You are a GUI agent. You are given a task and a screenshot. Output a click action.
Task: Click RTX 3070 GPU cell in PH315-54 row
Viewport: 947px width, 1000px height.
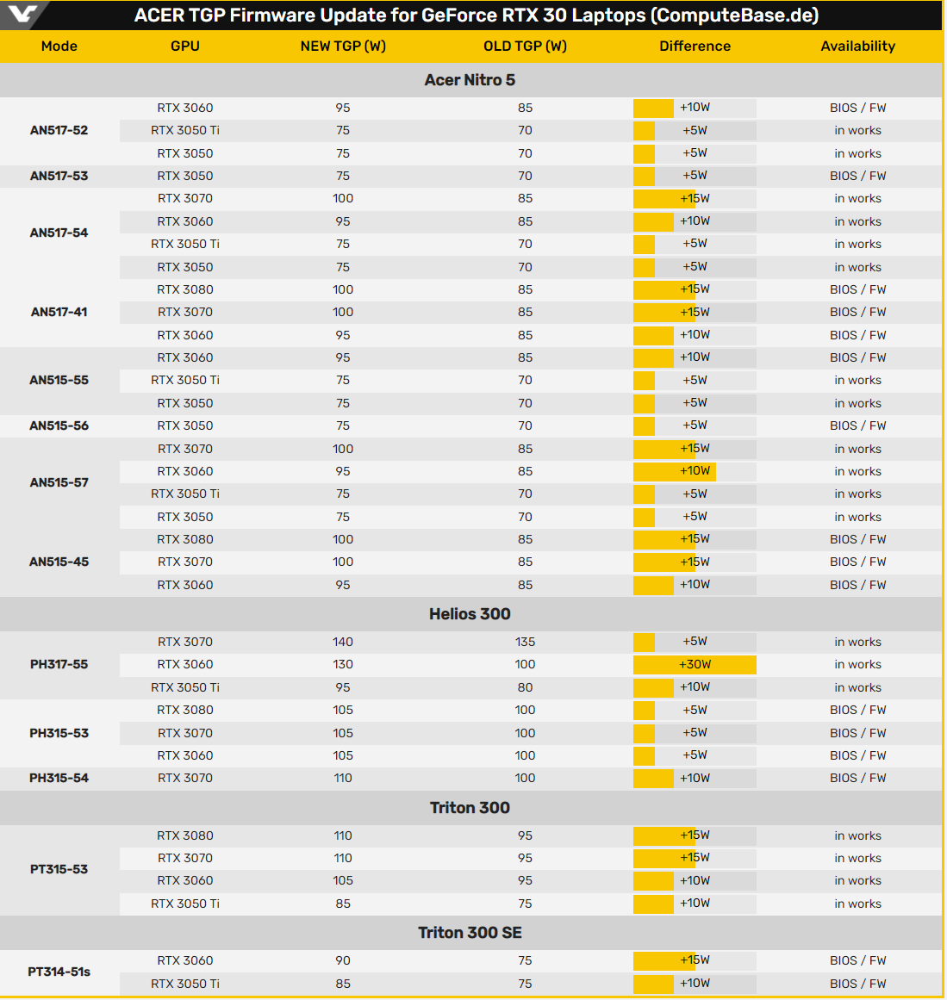[185, 778]
